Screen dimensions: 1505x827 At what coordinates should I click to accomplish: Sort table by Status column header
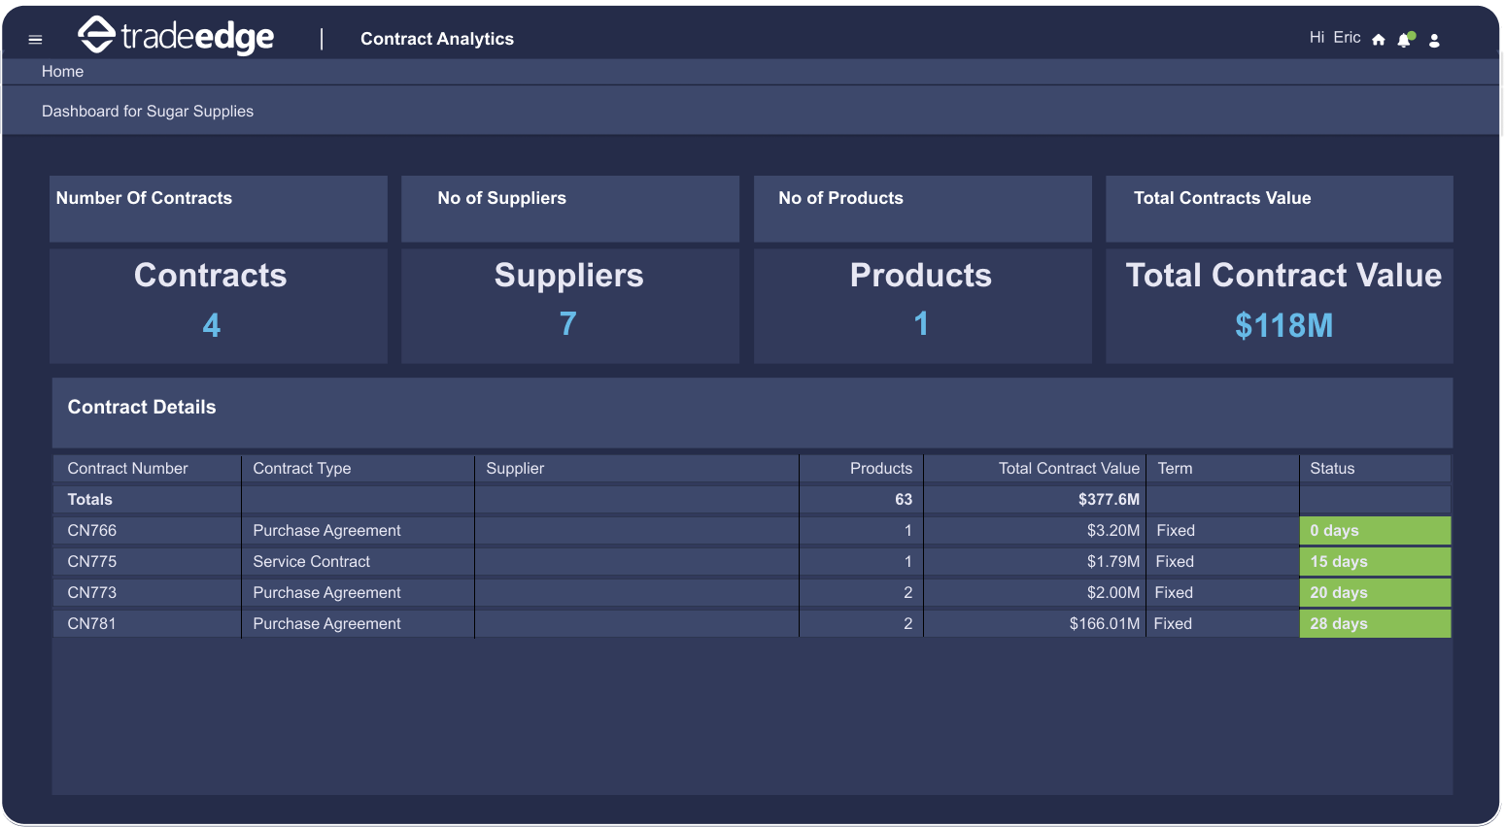(1331, 469)
